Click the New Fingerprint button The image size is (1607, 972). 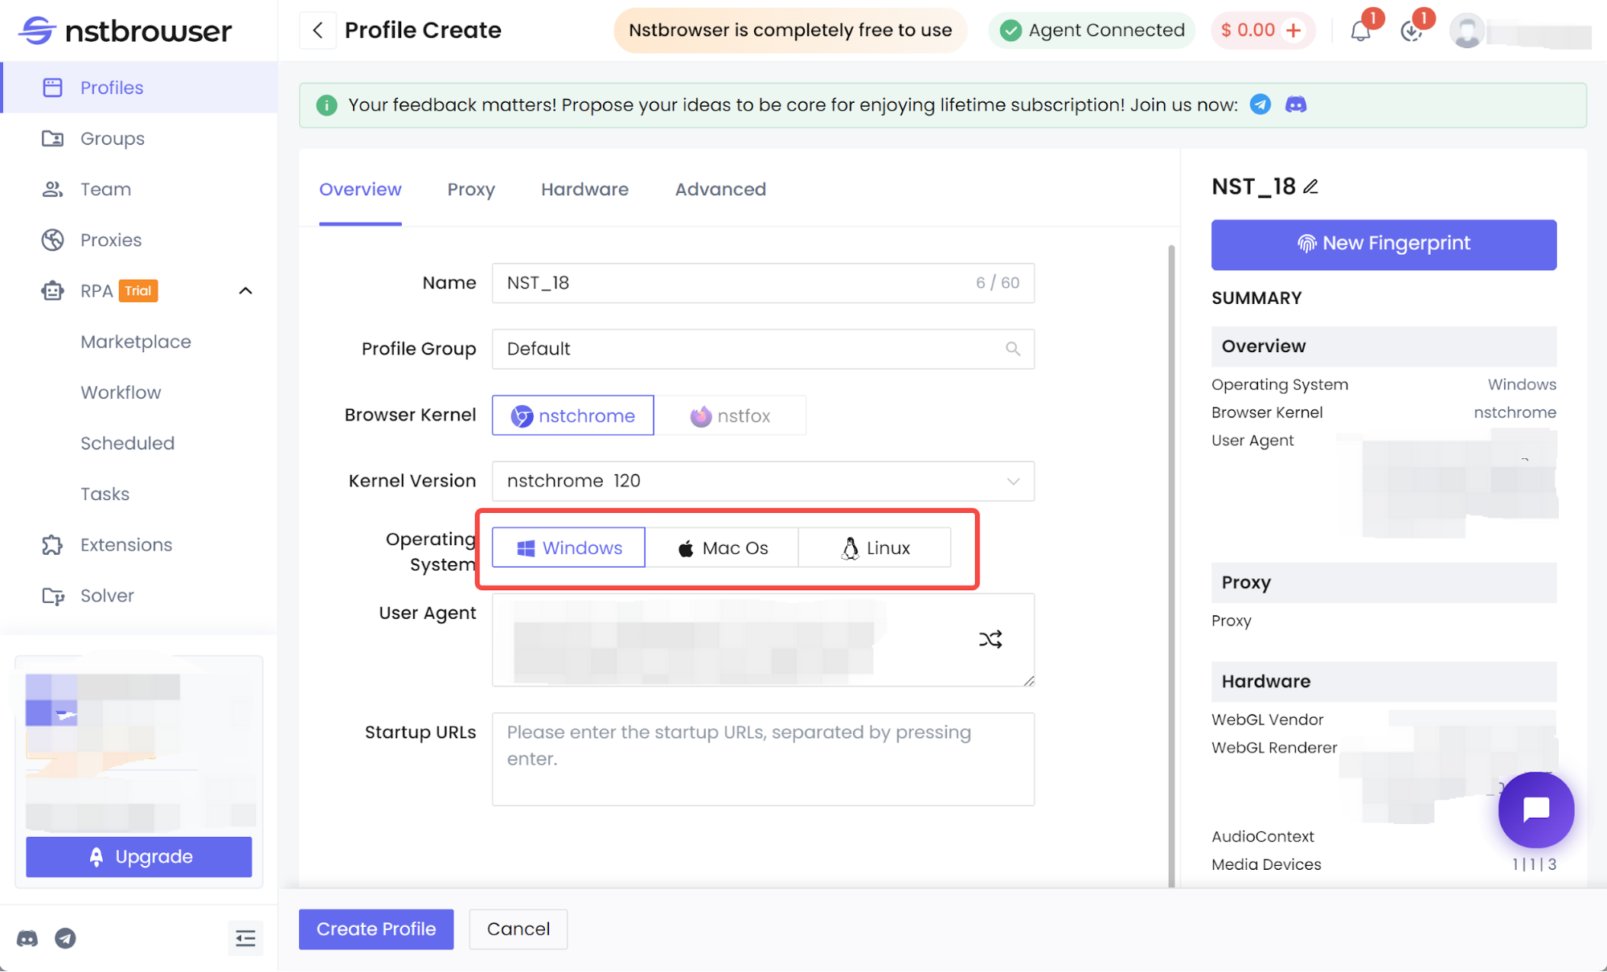(x=1383, y=244)
